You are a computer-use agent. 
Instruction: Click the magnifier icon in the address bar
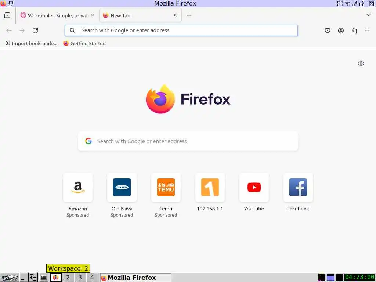point(73,30)
